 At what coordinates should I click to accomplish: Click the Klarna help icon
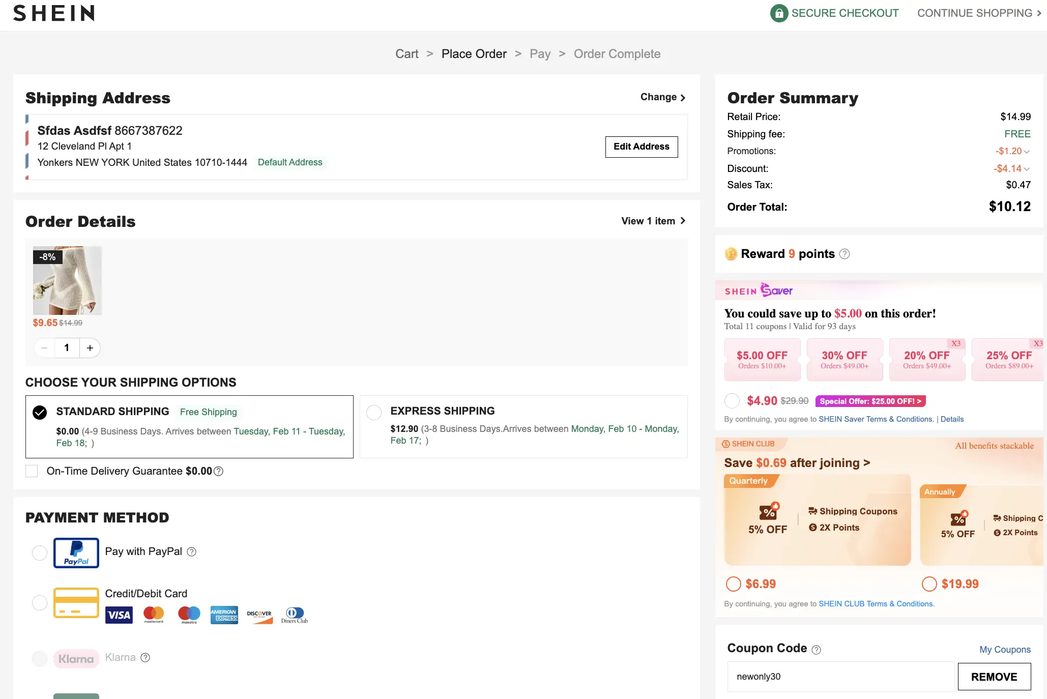click(145, 658)
